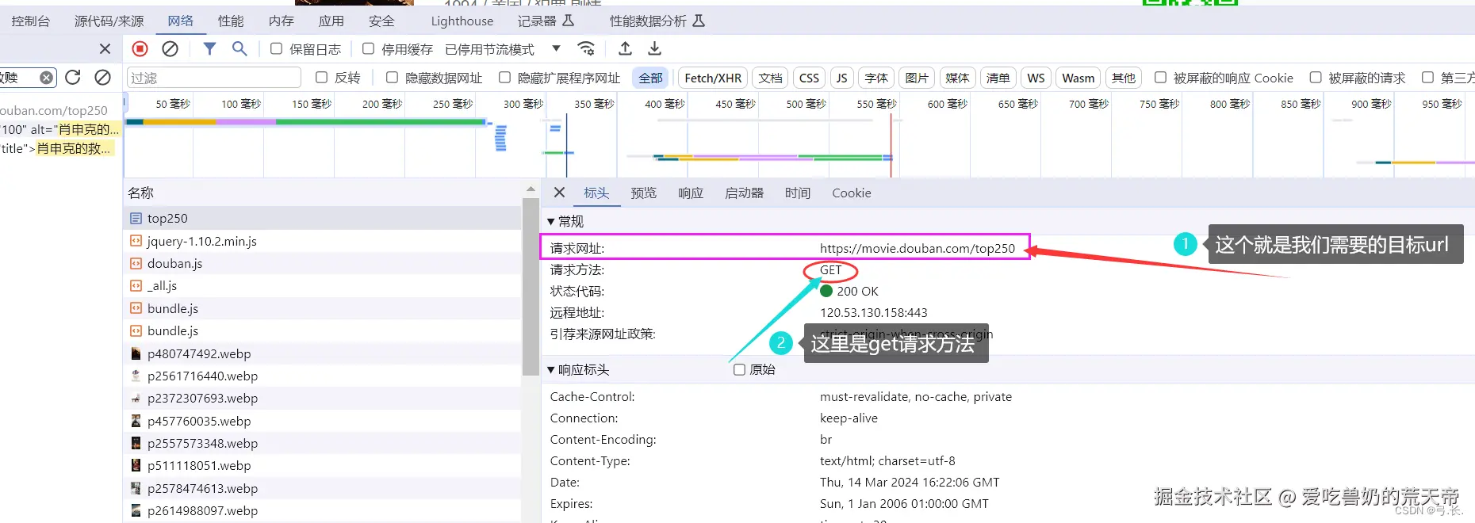Click p457760035.webp image thumbnail
The width and height of the screenshot is (1475, 523).
(136, 421)
